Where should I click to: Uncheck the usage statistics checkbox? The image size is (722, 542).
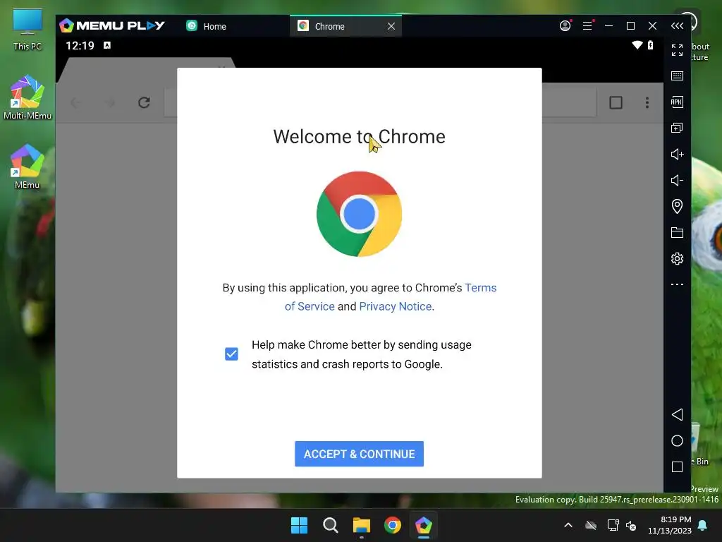click(231, 354)
